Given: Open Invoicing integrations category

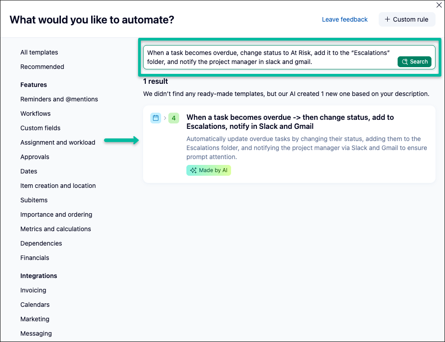Looking at the screenshot, I should (33, 291).
